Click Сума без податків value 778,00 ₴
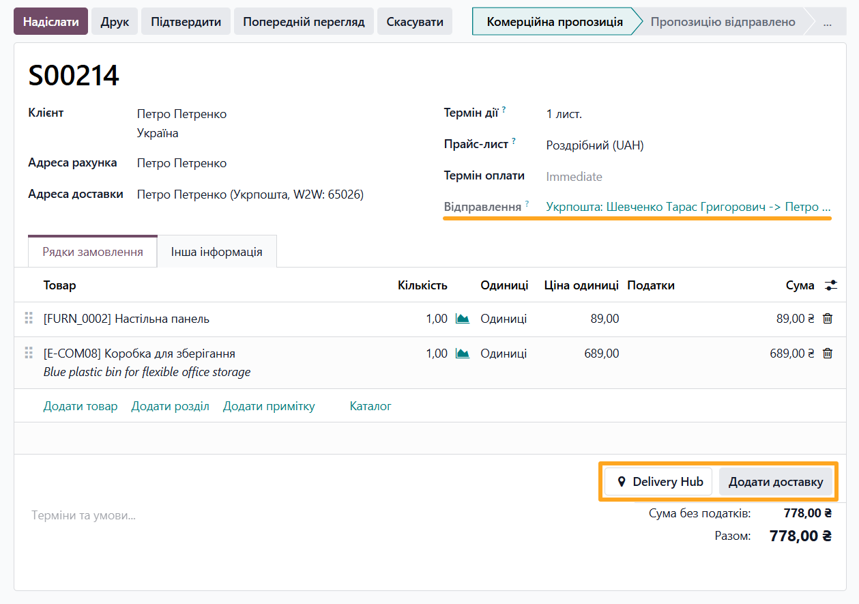The height and width of the screenshot is (604, 859). pos(808,513)
